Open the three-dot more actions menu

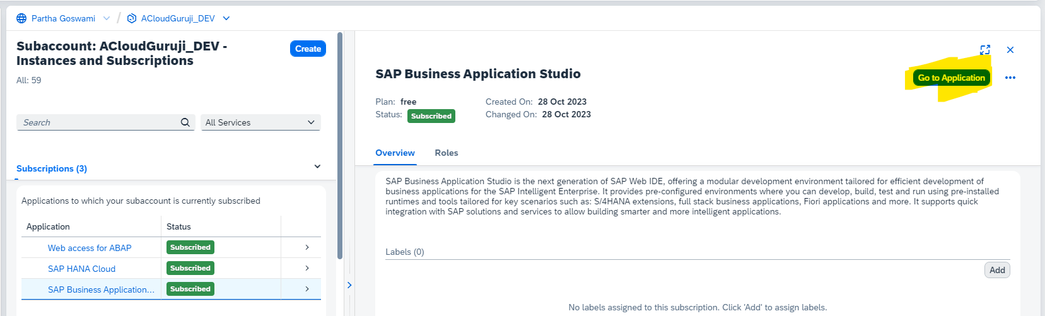[x=1010, y=78]
